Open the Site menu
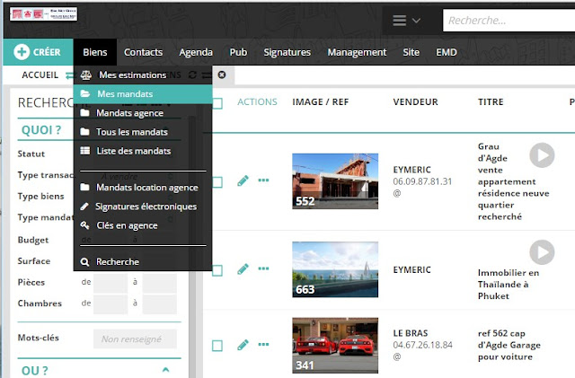Viewport: 575px width, 378px height. coord(411,52)
